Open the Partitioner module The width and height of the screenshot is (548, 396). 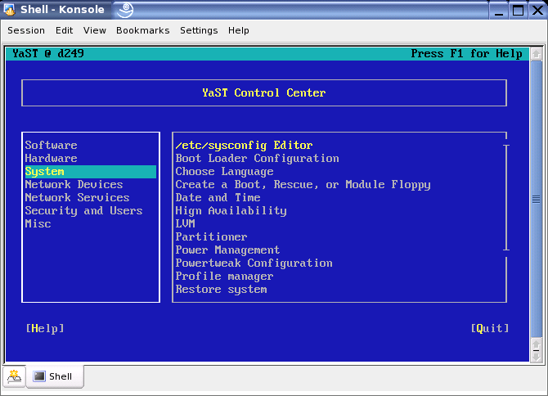[x=211, y=237]
